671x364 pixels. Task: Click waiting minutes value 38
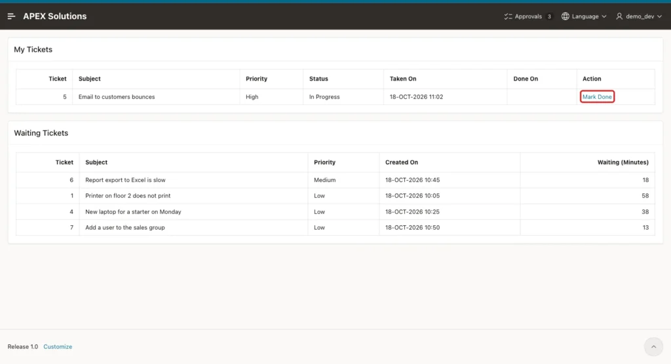coord(645,211)
